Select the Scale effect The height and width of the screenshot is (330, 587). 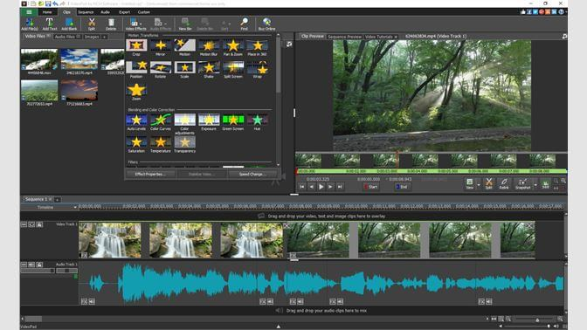click(184, 70)
